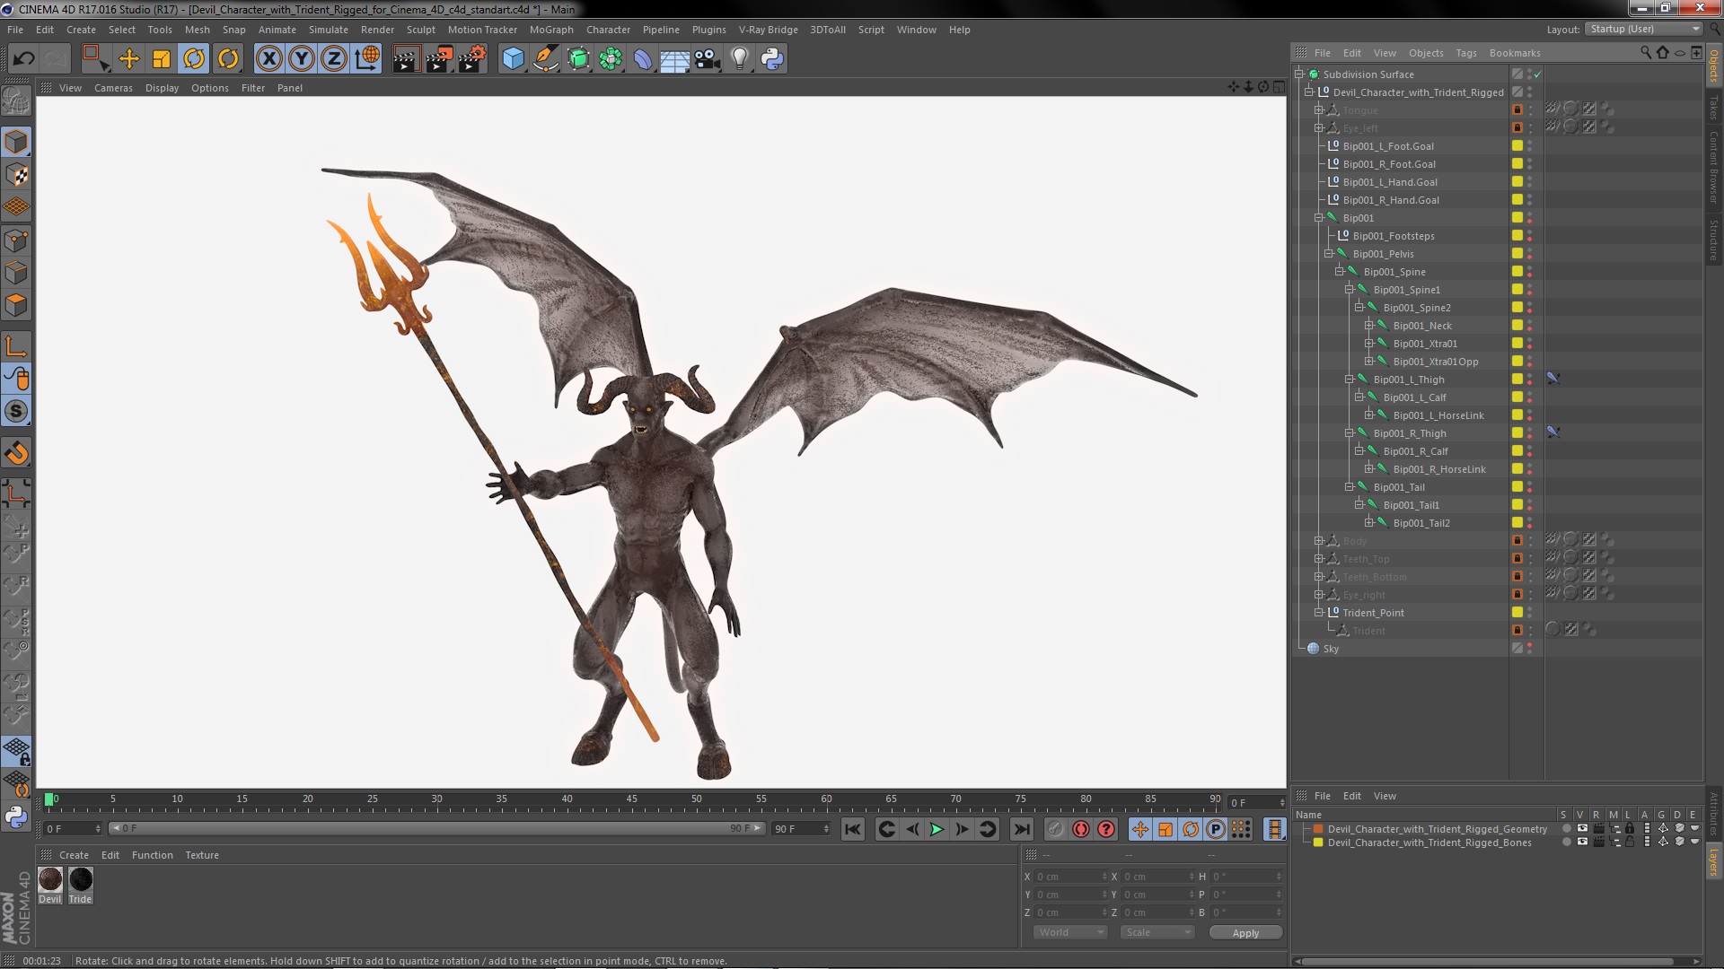Expand the Tongue object

[1318, 110]
